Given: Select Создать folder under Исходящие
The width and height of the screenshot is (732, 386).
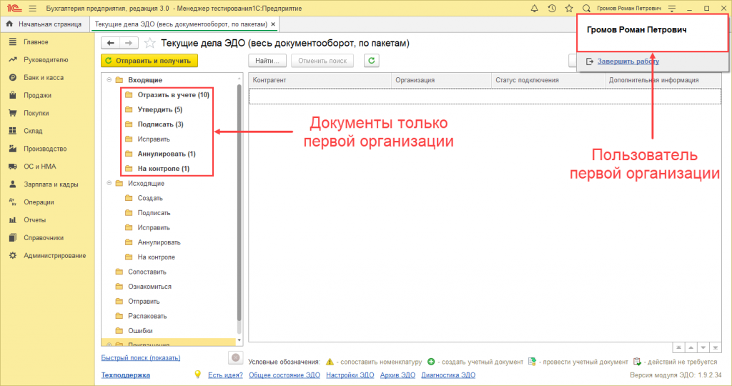Looking at the screenshot, I should coord(150,198).
